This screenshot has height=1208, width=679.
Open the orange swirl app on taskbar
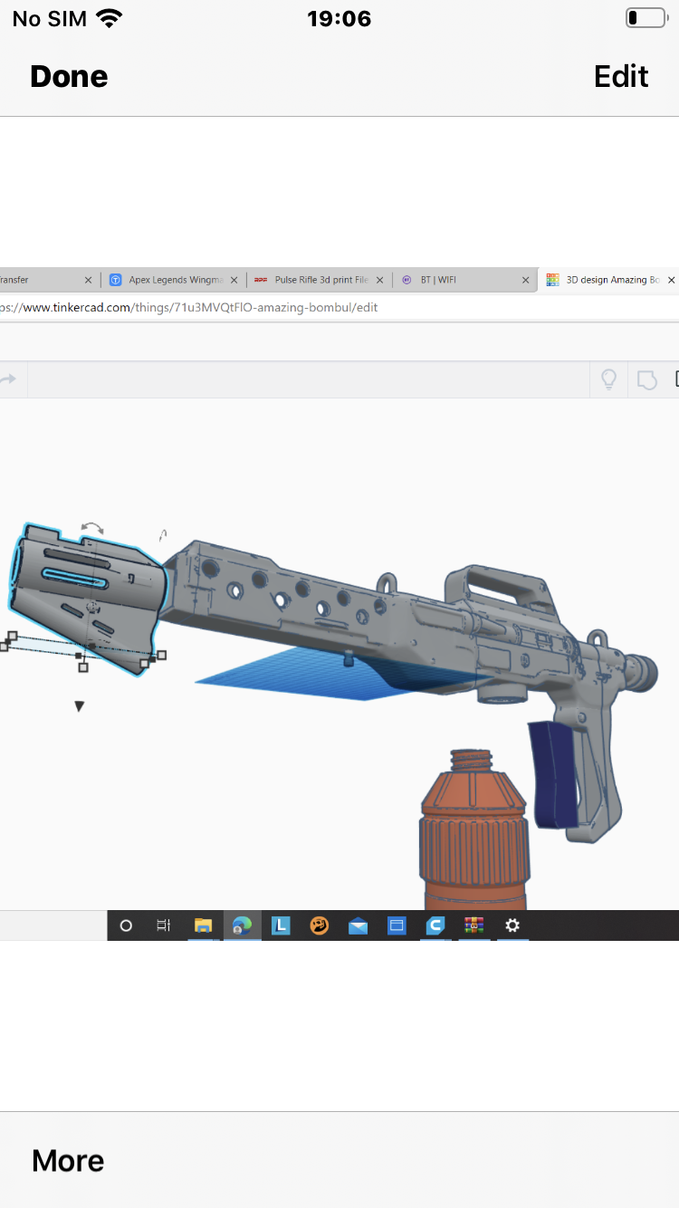[x=319, y=925]
